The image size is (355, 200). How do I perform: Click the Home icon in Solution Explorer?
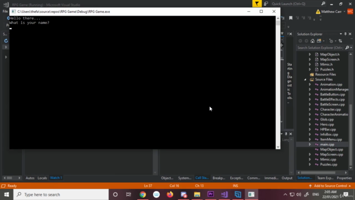(x=312, y=41)
